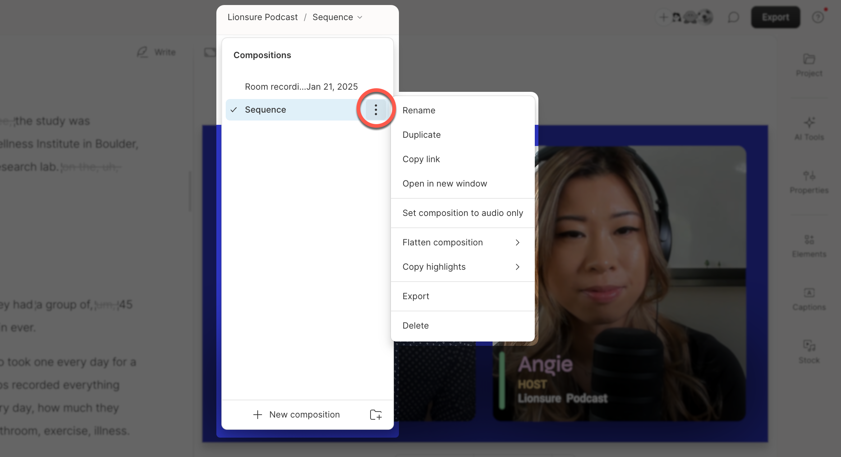Open the Project panel
Screen dimensions: 841x457
[809, 65]
